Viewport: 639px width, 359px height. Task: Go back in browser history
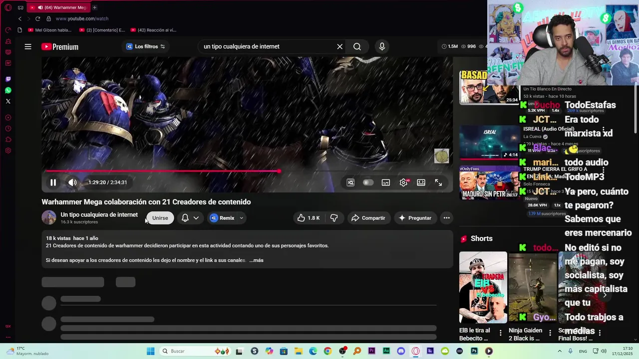tap(20, 18)
